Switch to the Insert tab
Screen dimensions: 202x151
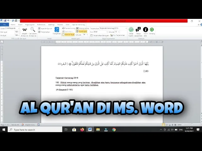pos(20,25)
